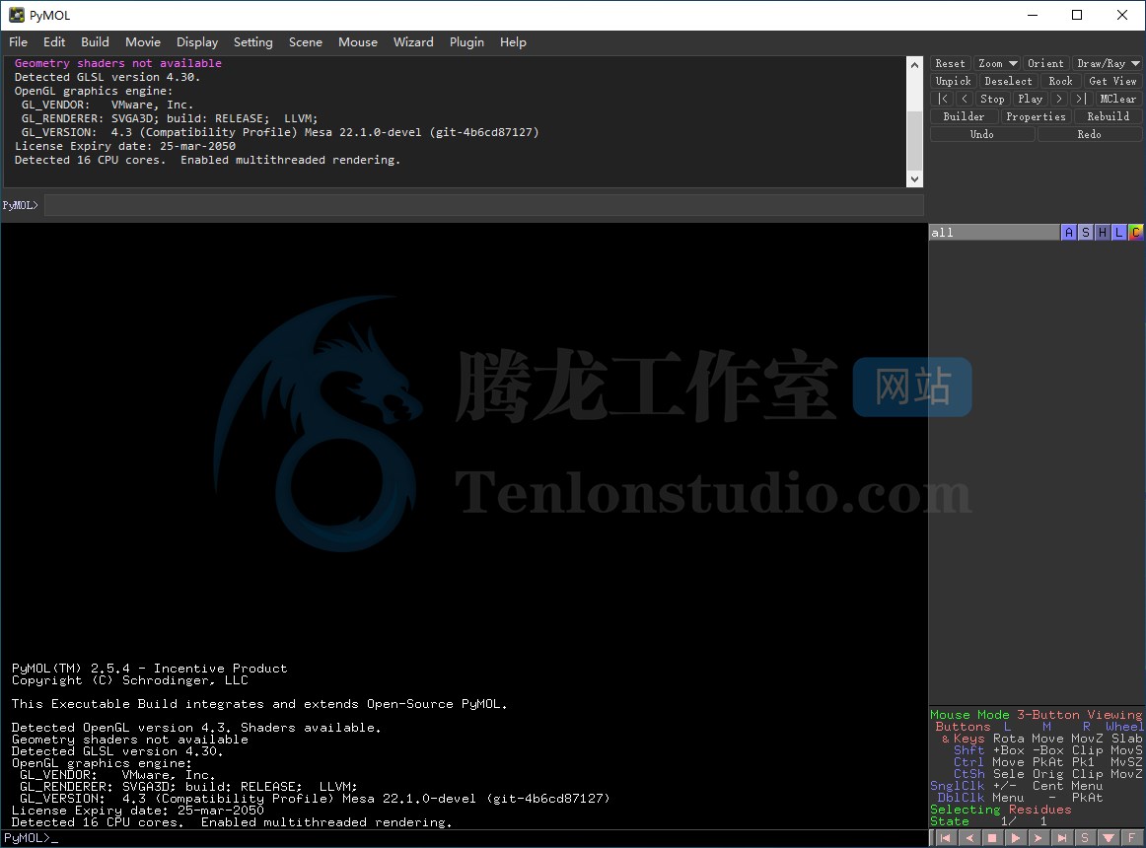Click the skip to last frame icon in bottom playback bar

click(1062, 838)
